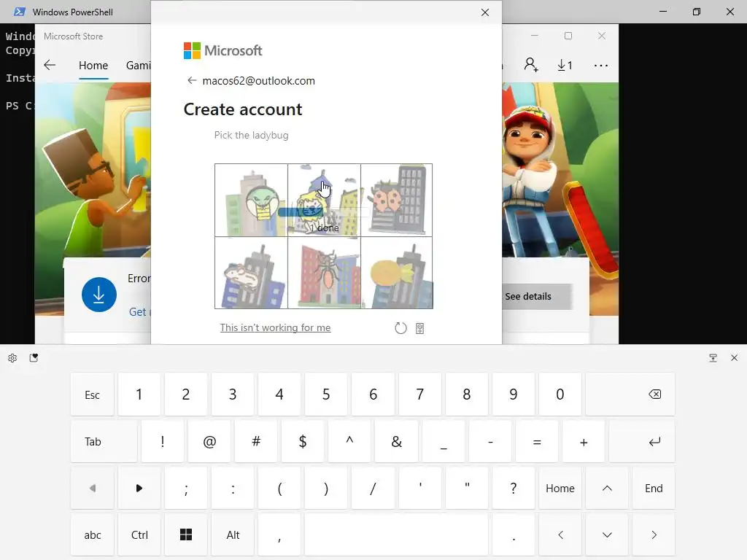Image resolution: width=747 pixels, height=560 pixels.
Task: Close the Create account dialog
Action: (485, 12)
